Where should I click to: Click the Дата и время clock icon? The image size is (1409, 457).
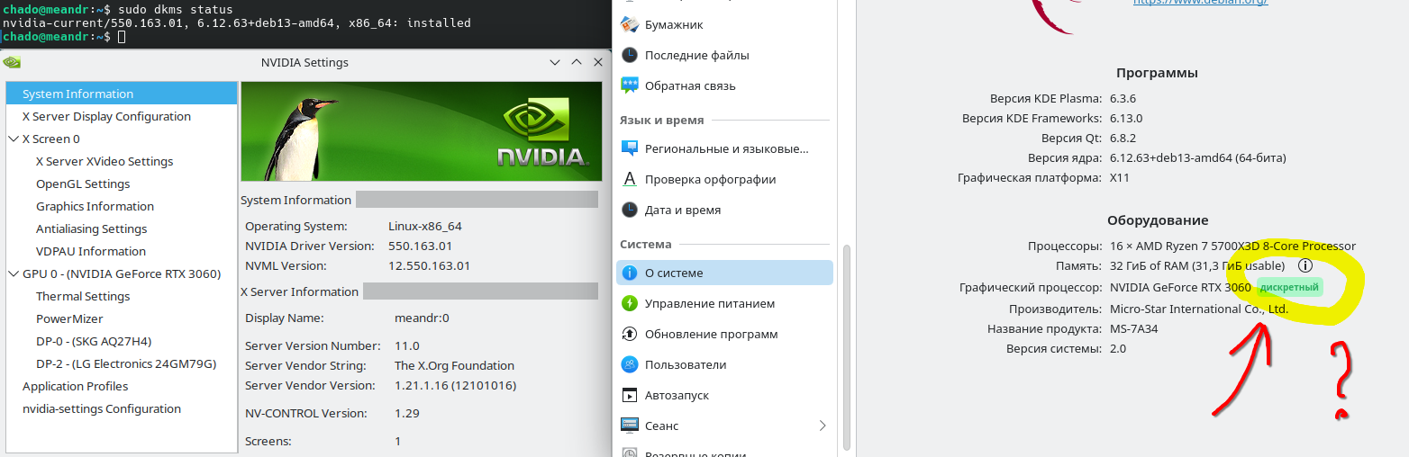[630, 210]
